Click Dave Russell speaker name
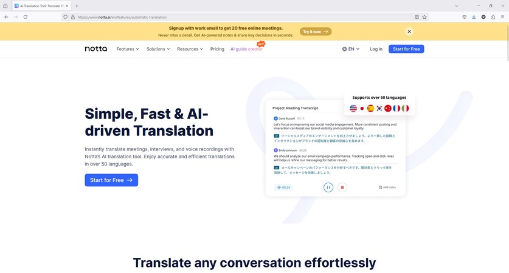Image resolution: width=509 pixels, height=273 pixels. pos(286,118)
